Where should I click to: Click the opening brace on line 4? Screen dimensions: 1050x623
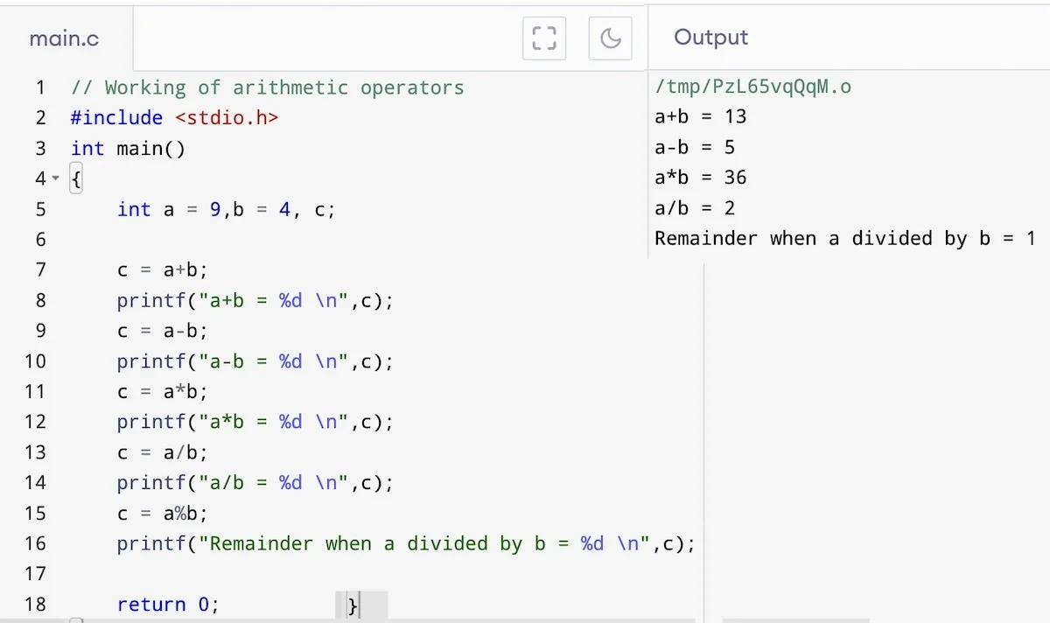click(77, 178)
